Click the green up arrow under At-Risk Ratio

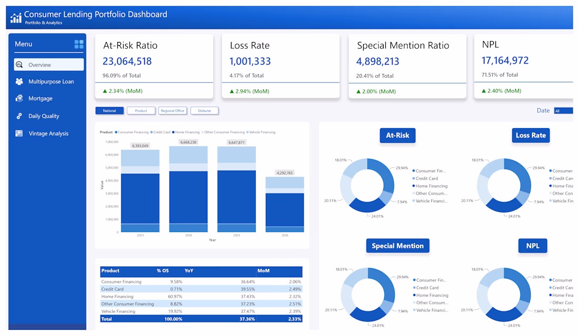point(105,91)
